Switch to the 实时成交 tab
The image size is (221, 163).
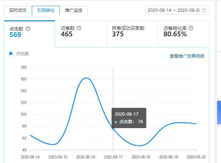click(x=18, y=10)
